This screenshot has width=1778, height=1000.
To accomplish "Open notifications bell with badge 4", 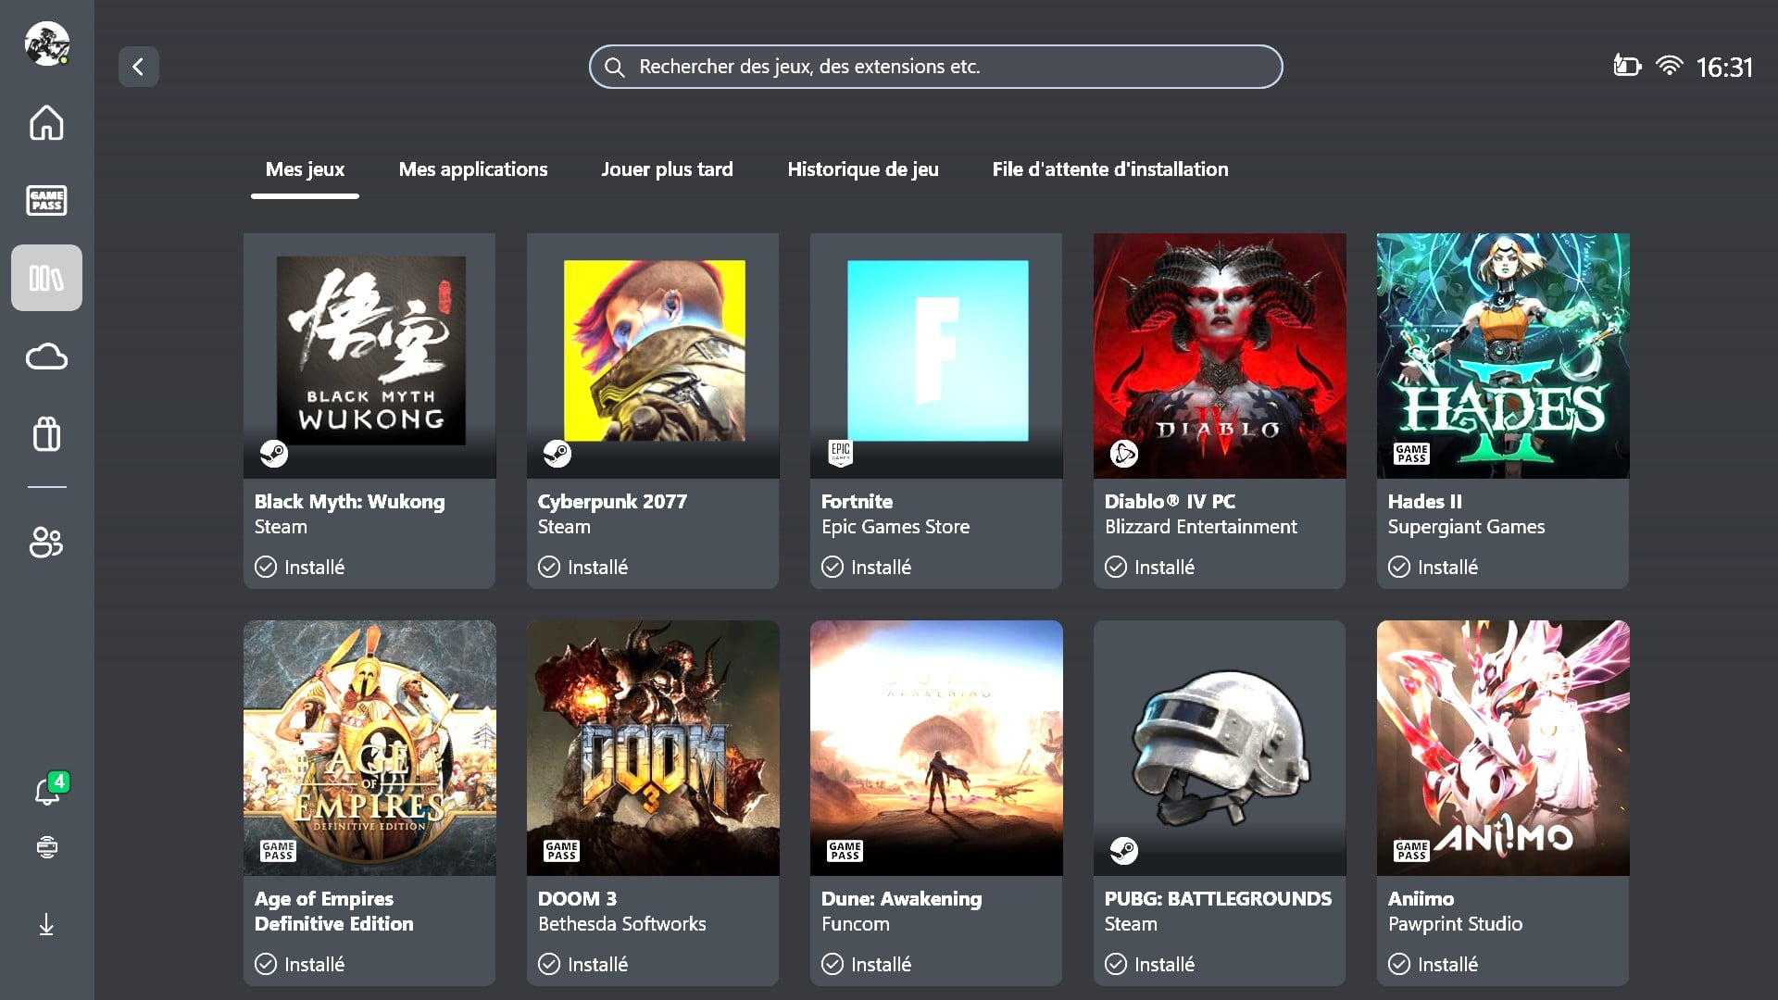I will click(x=49, y=789).
